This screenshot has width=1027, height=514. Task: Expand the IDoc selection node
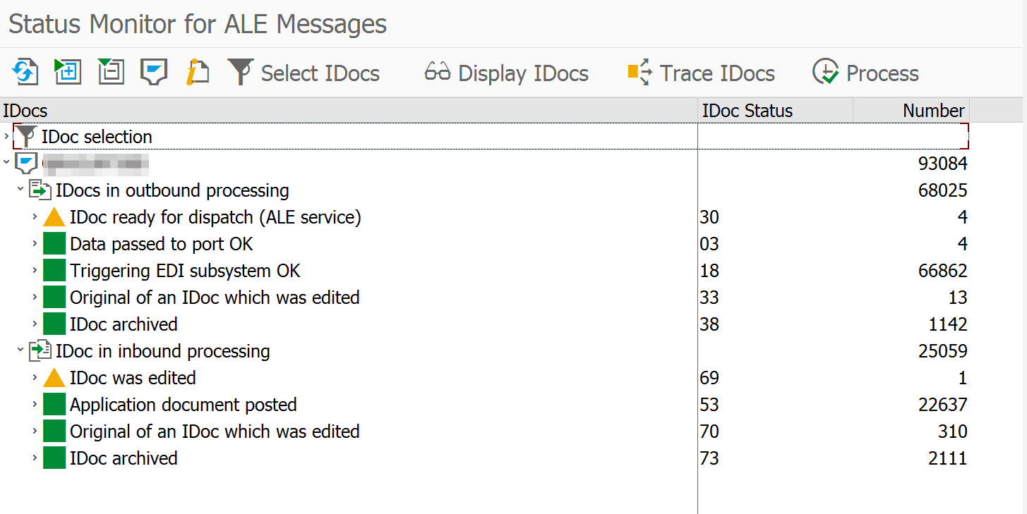[x=6, y=136]
